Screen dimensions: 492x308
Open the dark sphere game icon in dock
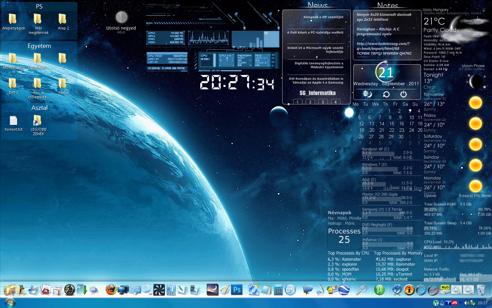(x=70, y=290)
